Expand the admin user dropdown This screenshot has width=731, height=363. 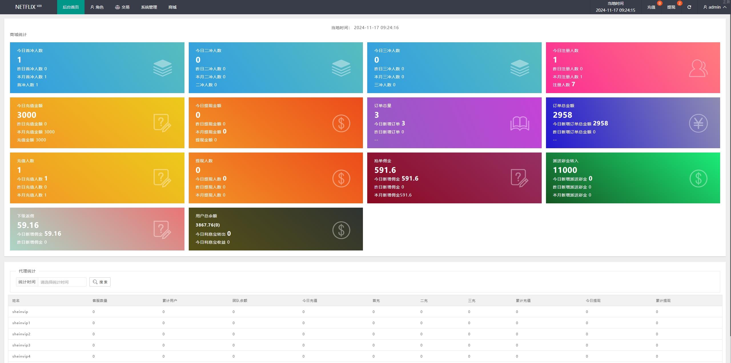715,7
